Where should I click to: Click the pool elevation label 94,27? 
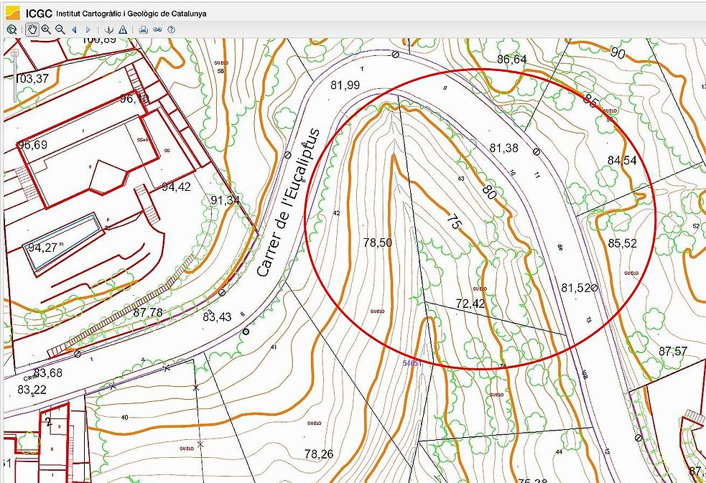tap(43, 248)
